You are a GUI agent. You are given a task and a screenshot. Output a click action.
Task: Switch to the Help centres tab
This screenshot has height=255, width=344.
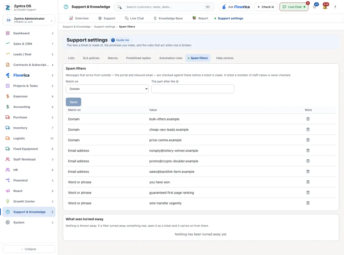point(225,58)
